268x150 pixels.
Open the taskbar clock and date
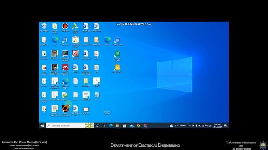[217, 125]
